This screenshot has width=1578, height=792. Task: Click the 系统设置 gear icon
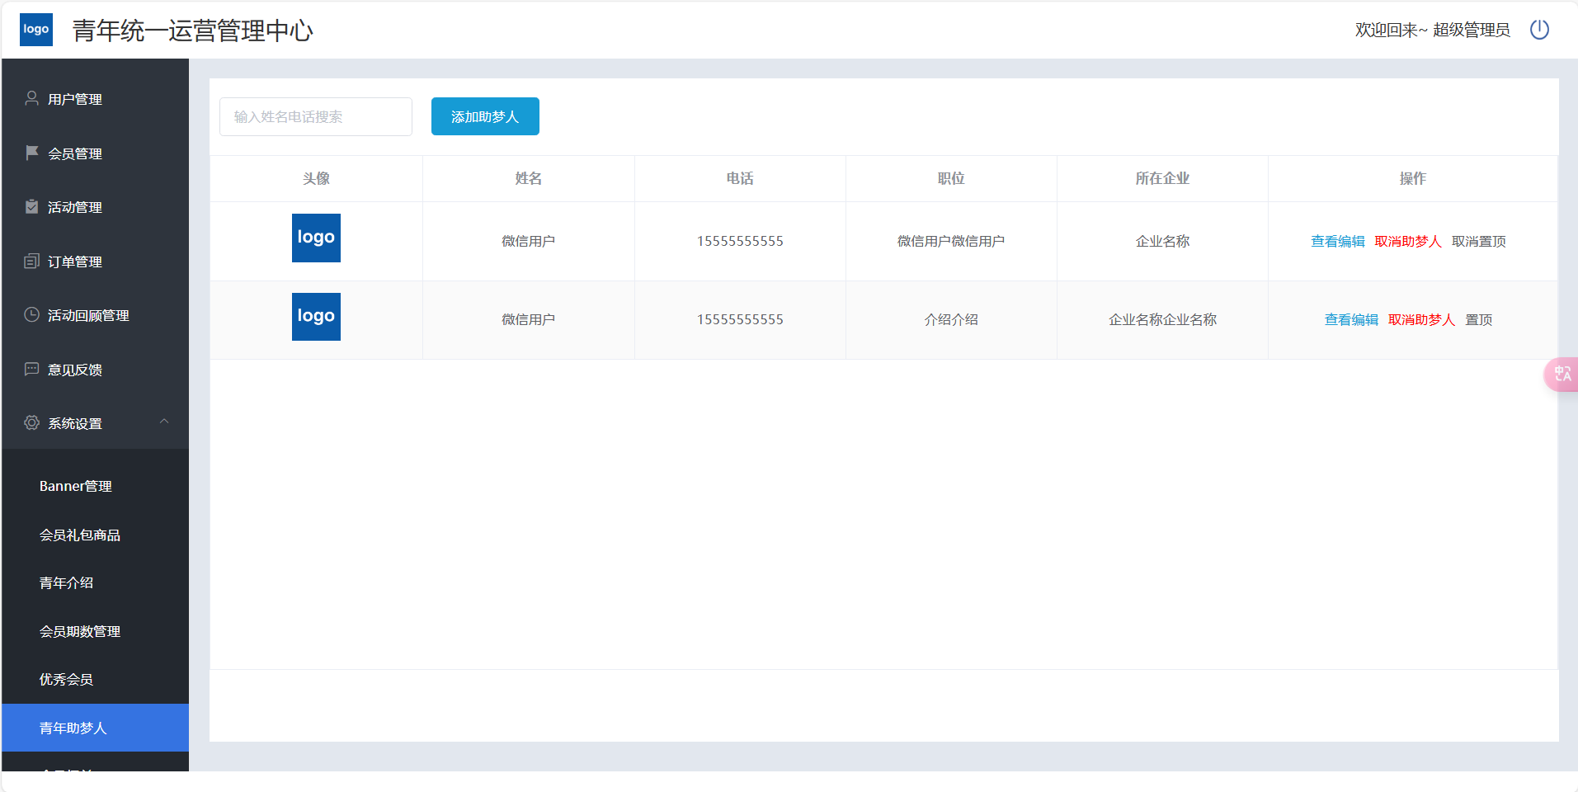[x=31, y=422]
